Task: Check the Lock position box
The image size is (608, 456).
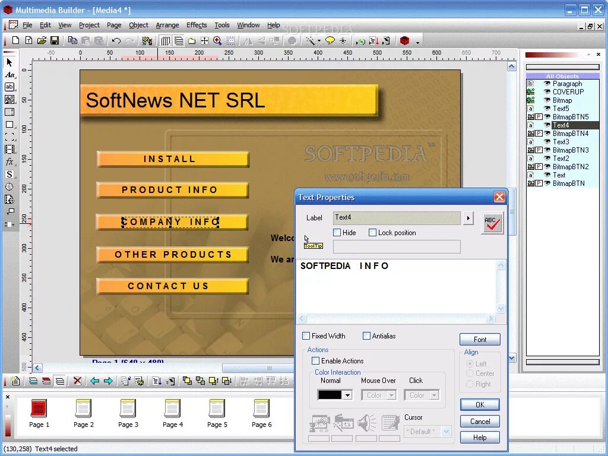Action: (372, 233)
